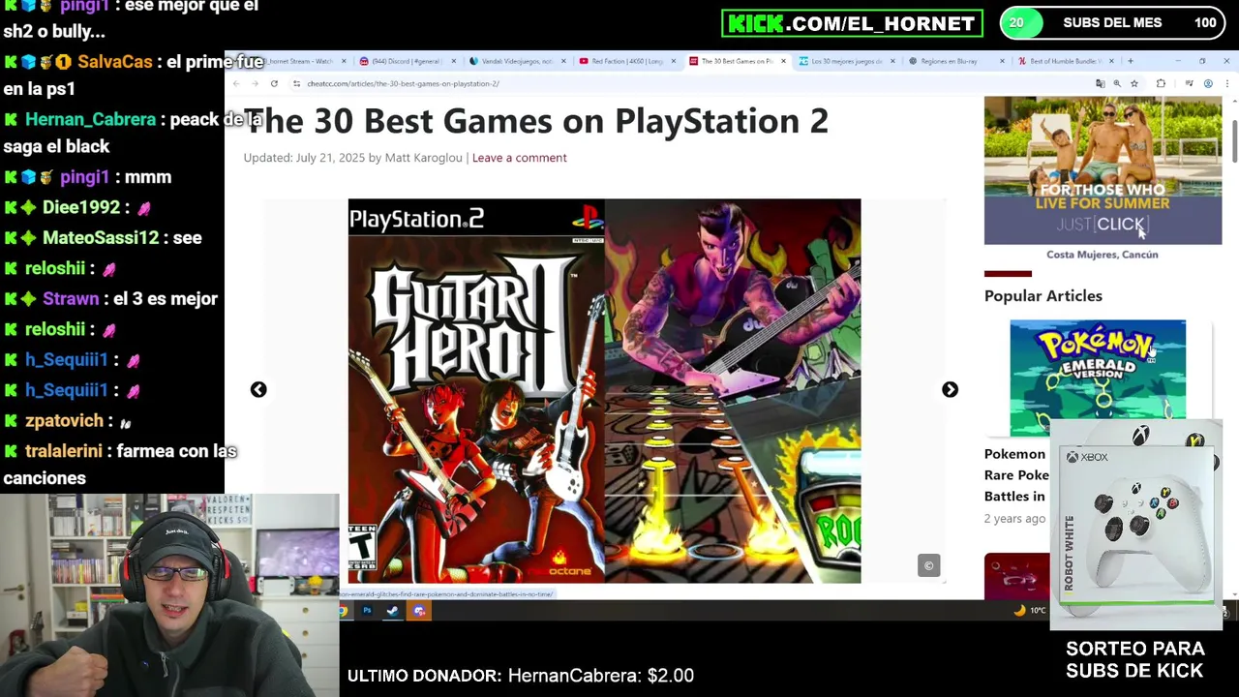The width and height of the screenshot is (1239, 697).
Task: Click chat user tralalerini's name
Action: coord(64,451)
